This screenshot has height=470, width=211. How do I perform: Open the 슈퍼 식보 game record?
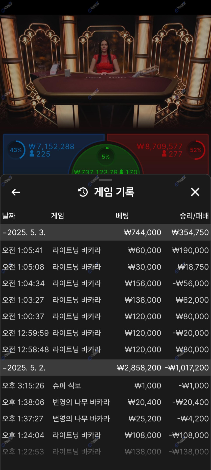click(105, 386)
